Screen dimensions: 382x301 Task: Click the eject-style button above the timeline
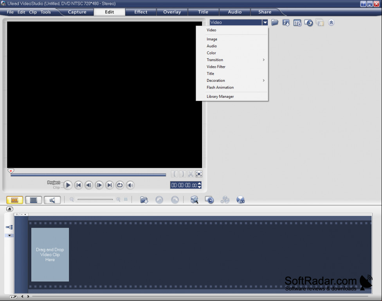(9, 209)
